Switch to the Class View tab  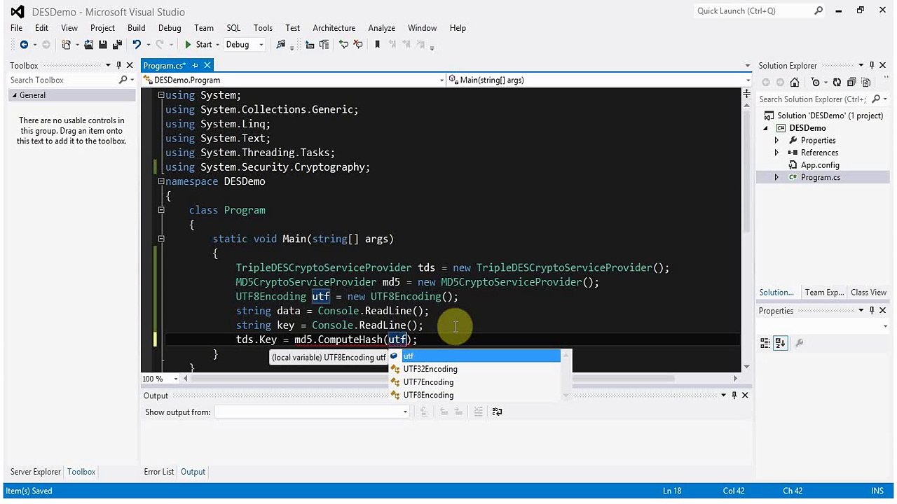[868, 293]
